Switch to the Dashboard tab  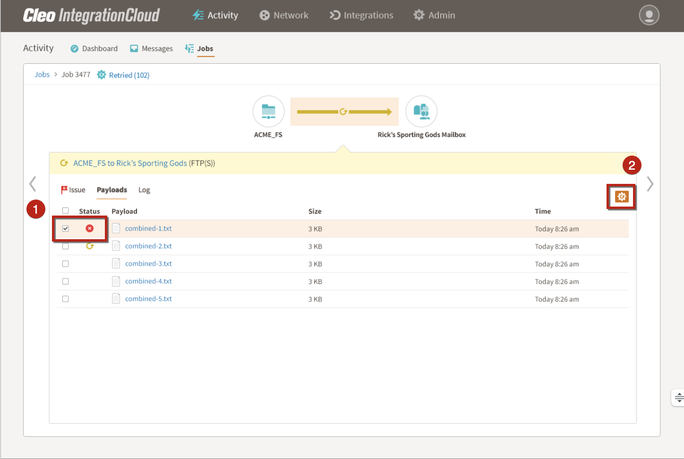pyautogui.click(x=94, y=48)
